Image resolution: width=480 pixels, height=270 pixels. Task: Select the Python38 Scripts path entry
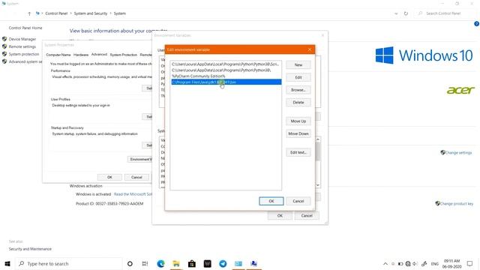[x=226, y=64]
